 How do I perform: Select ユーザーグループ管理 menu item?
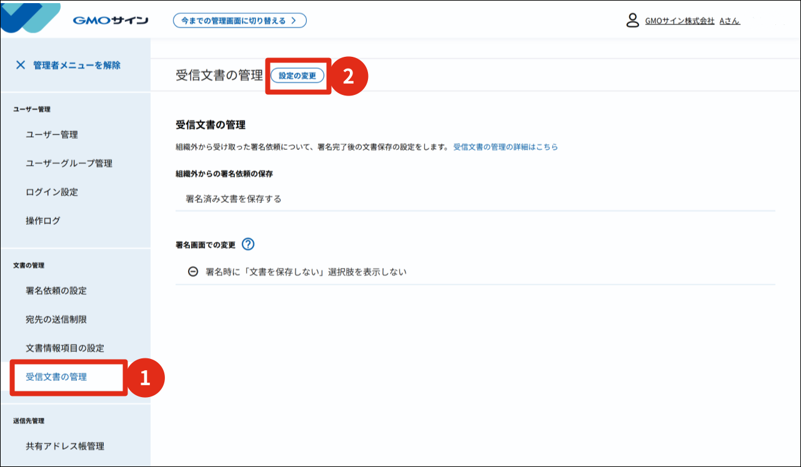pyautogui.click(x=69, y=164)
